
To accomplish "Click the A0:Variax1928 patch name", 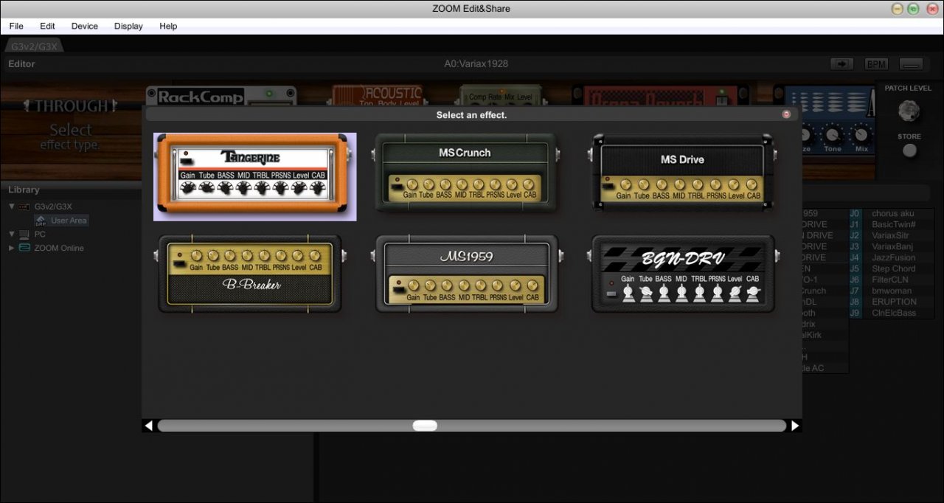I will point(476,64).
